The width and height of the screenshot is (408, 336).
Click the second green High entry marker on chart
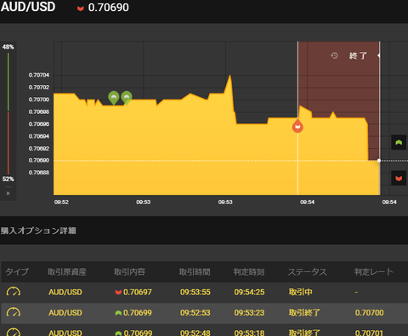(x=127, y=98)
